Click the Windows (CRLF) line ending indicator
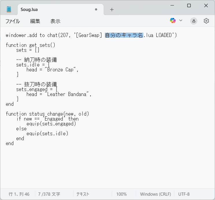The height and width of the screenshot is (200, 215). [155, 194]
